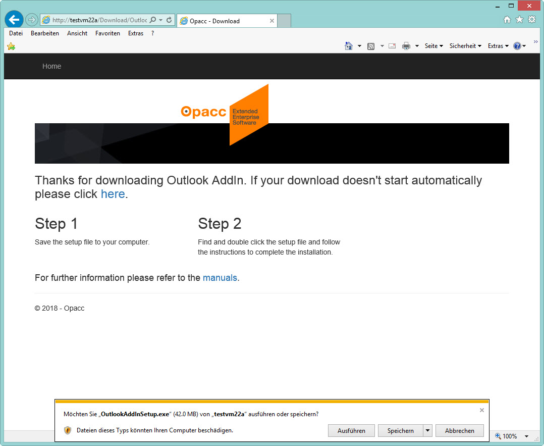Screen dimensions: 544x446
Task: Click the search magnifier in address bar
Action: [x=152, y=20]
